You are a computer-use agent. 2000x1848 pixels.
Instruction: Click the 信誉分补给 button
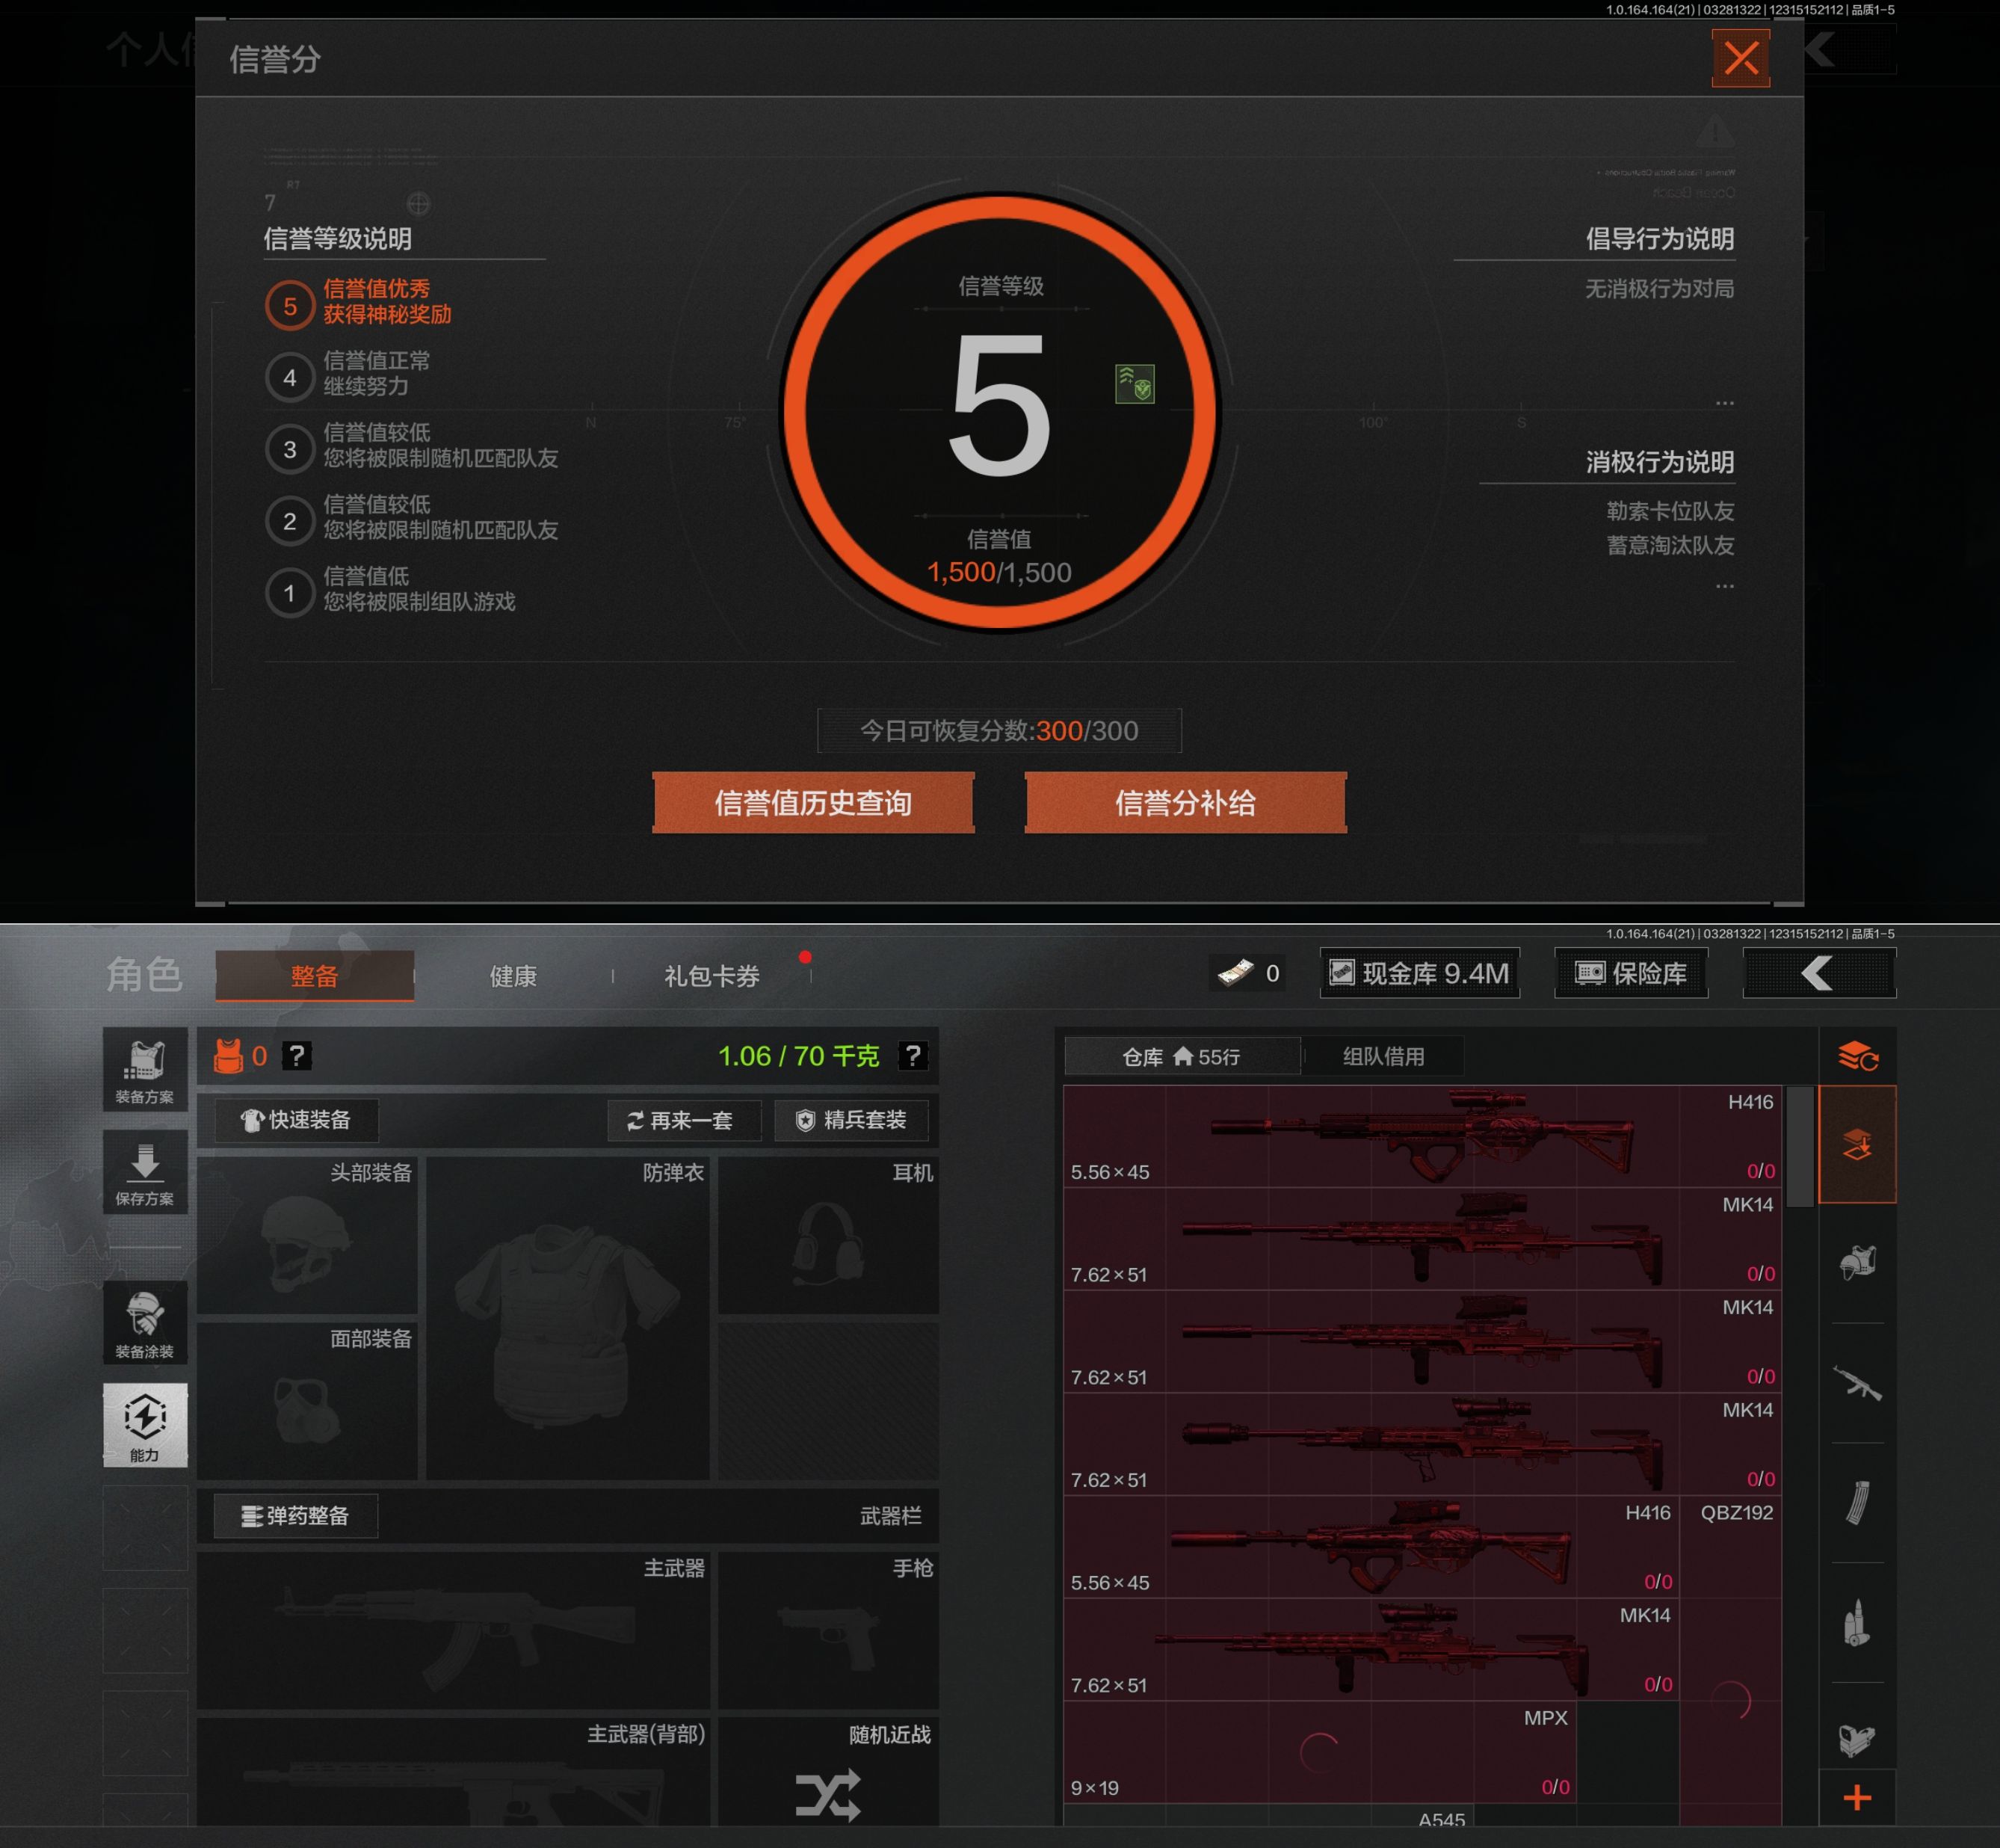(x=1185, y=803)
